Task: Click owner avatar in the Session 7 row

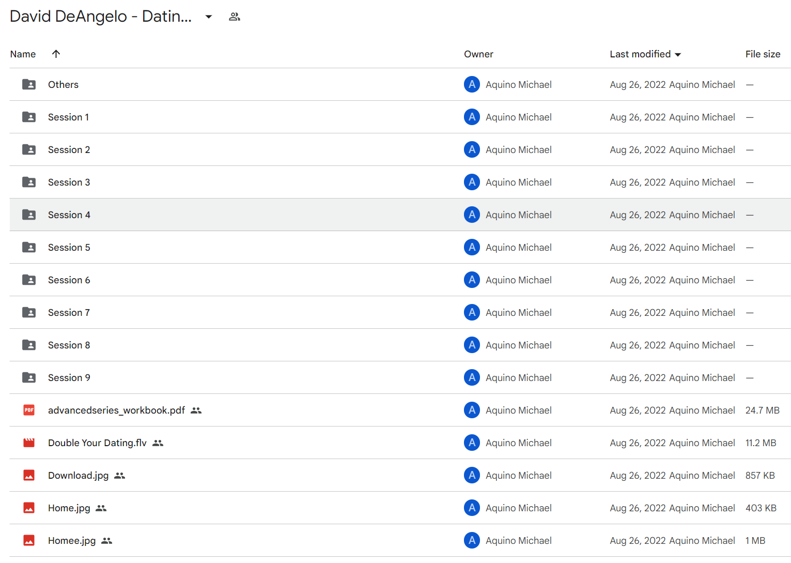Action: [x=472, y=312]
